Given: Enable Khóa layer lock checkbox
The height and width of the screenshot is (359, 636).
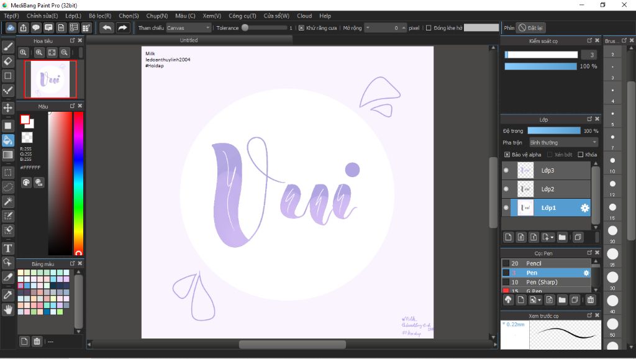Looking at the screenshot, I should (581, 155).
